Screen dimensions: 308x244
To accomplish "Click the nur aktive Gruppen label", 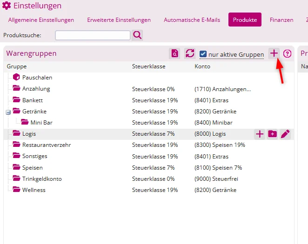I will [x=236, y=54].
